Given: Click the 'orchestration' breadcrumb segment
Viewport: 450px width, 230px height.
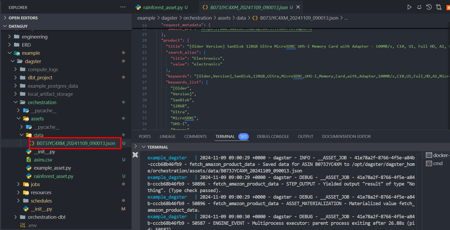Looking at the screenshot, I should click(x=197, y=18).
